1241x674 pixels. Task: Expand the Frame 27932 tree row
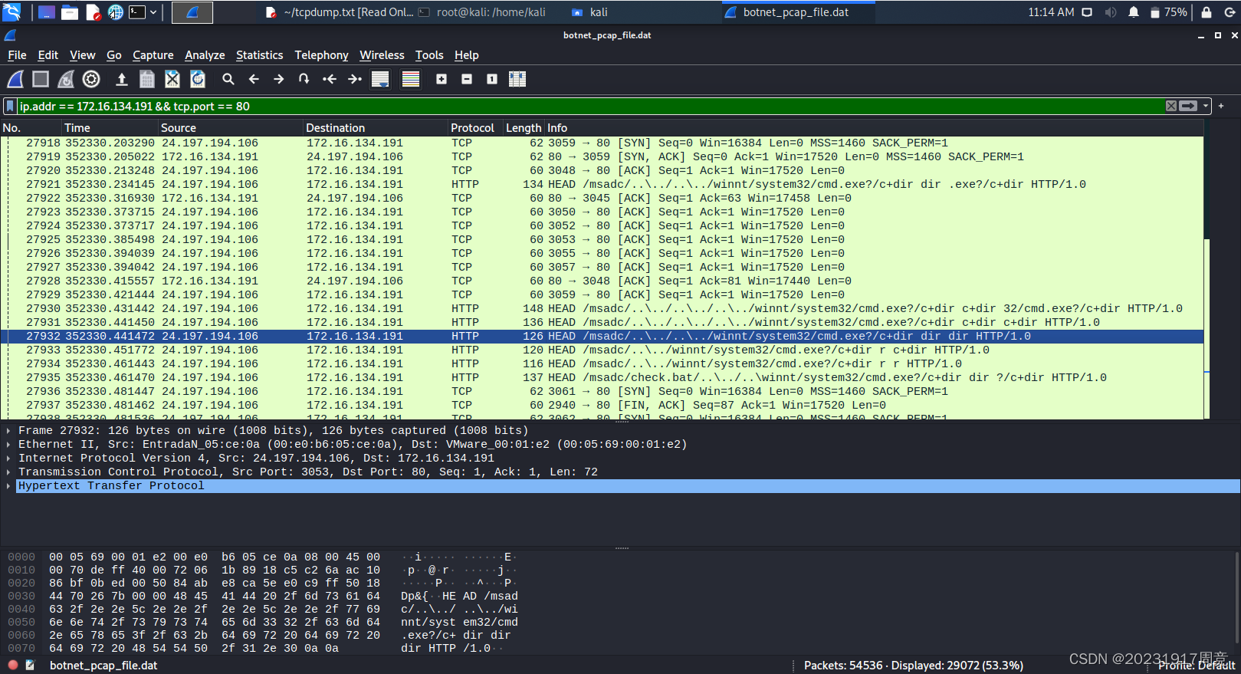[8, 430]
